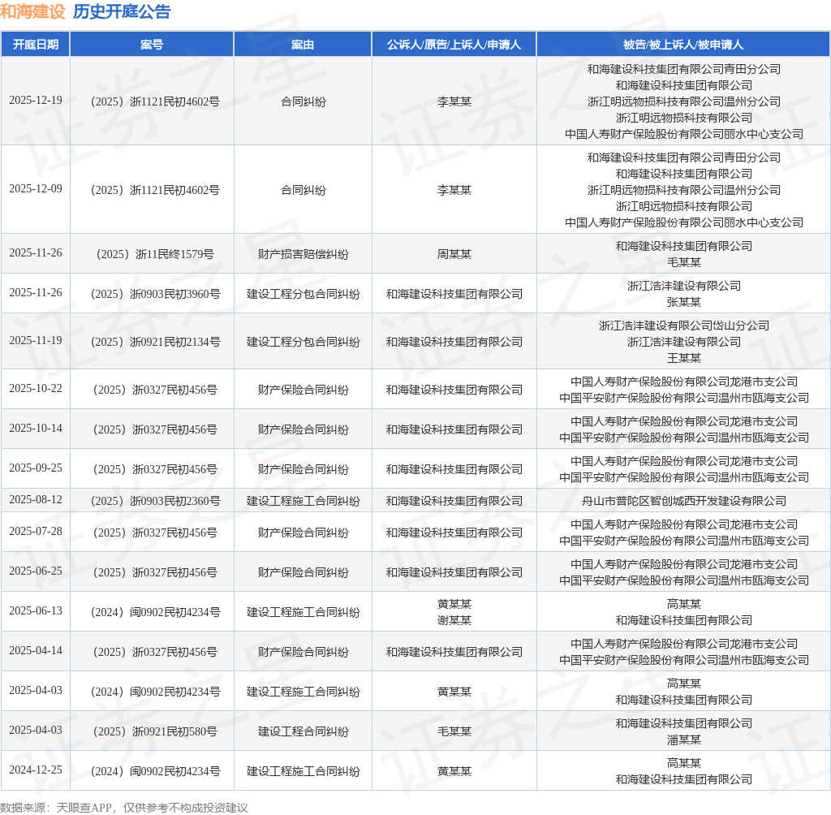
Task: Select the 被告/被上诉人/被申请人 column header
Action: coord(683,45)
